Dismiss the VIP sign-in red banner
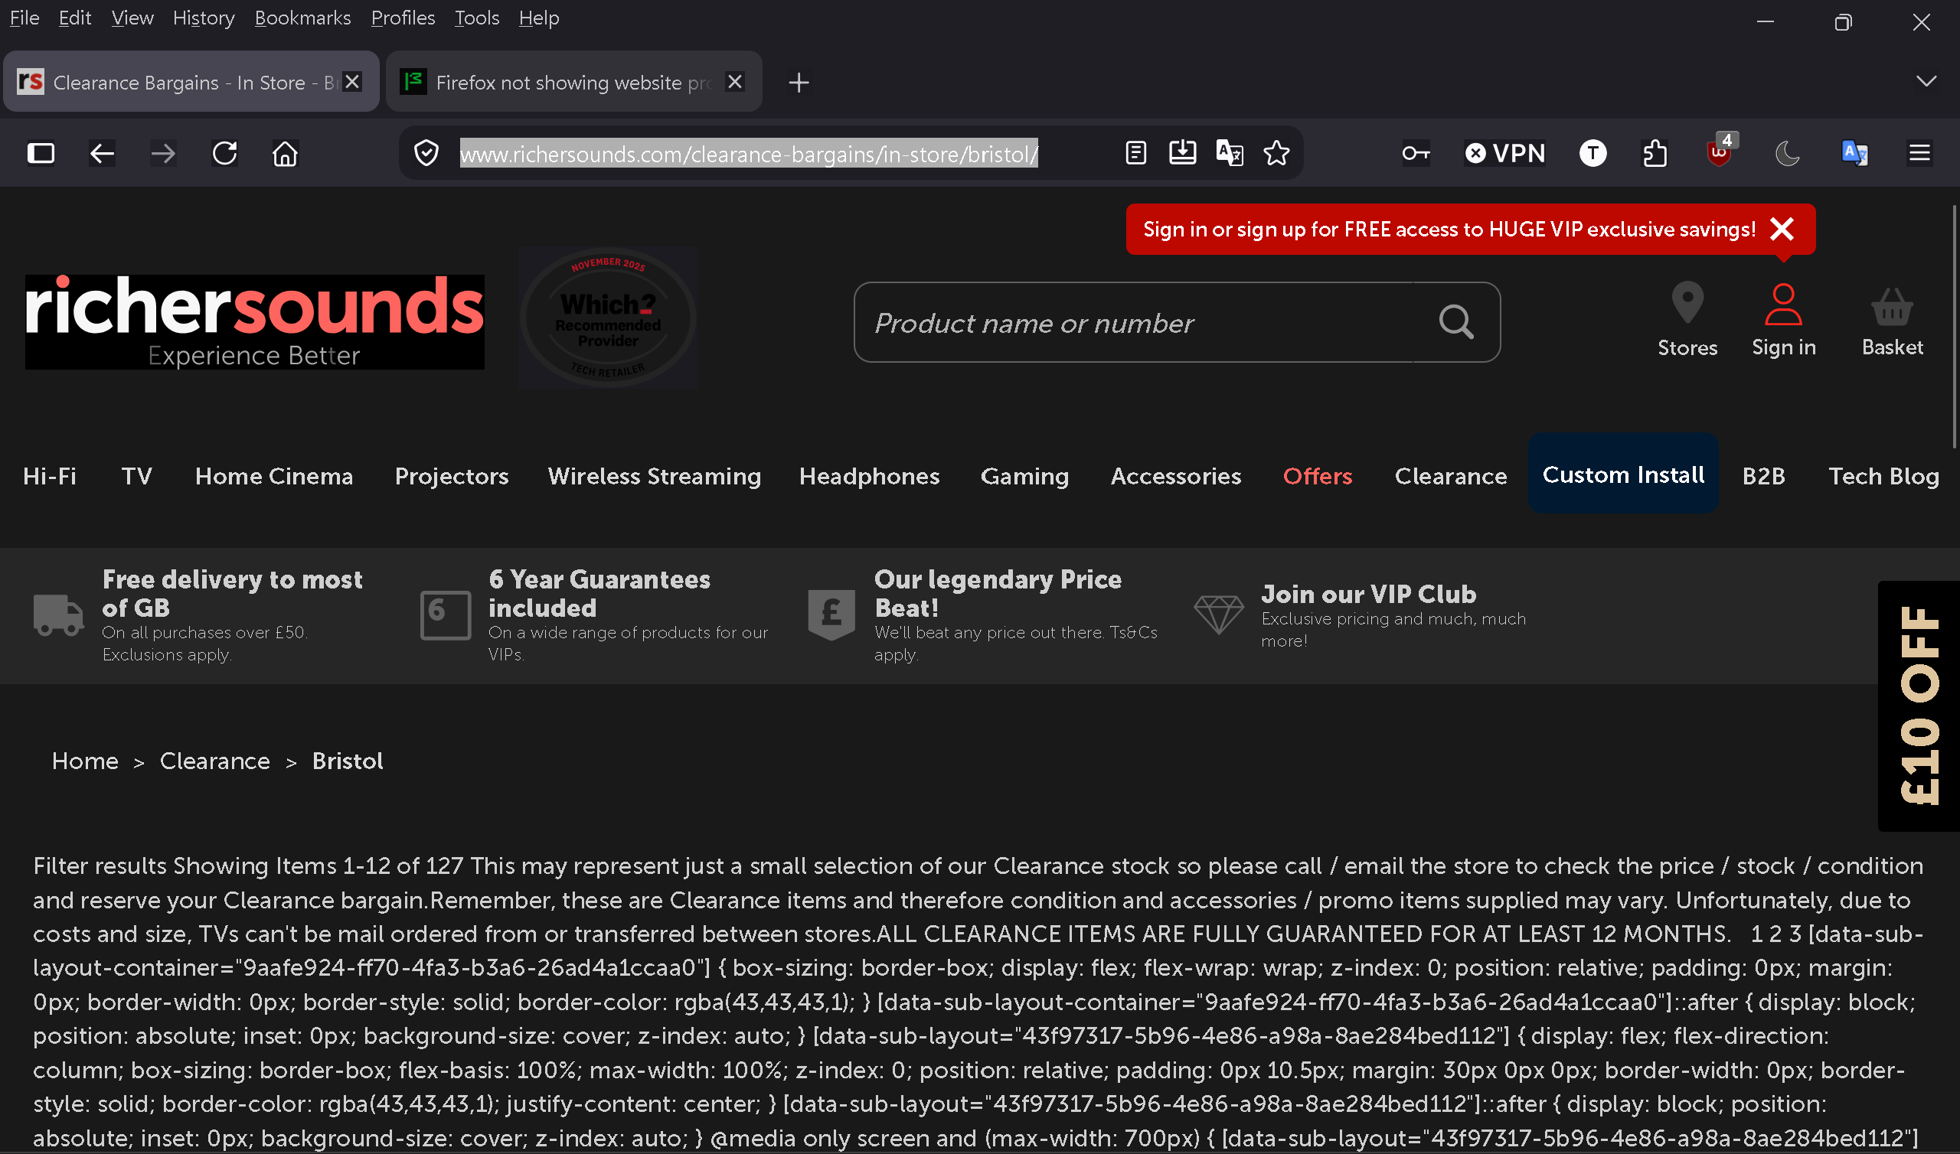 (1782, 229)
